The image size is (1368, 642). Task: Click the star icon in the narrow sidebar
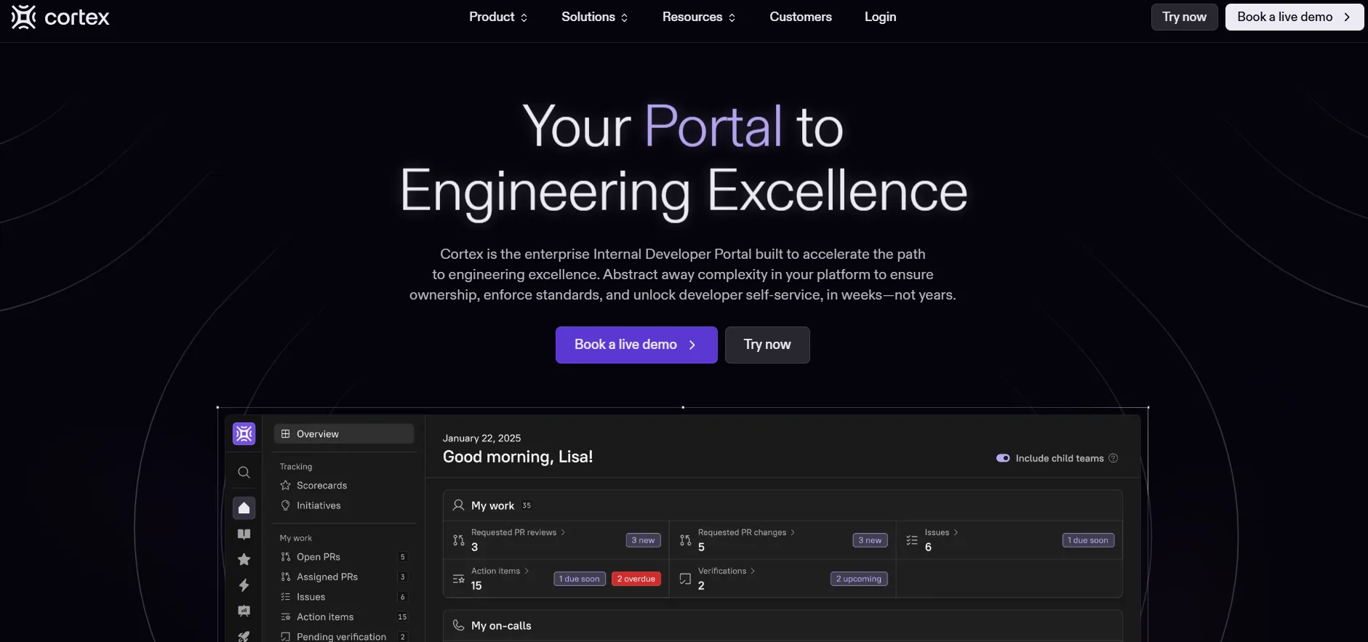tap(244, 560)
